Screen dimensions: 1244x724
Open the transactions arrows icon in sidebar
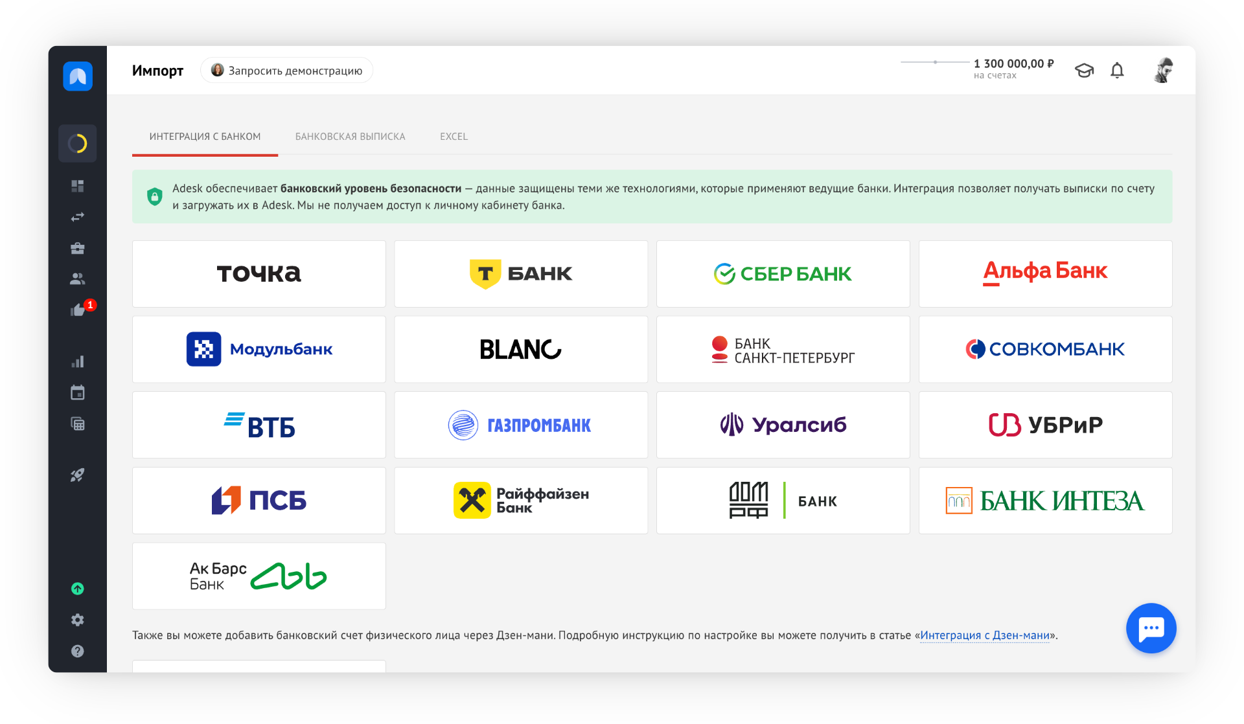[x=78, y=217]
